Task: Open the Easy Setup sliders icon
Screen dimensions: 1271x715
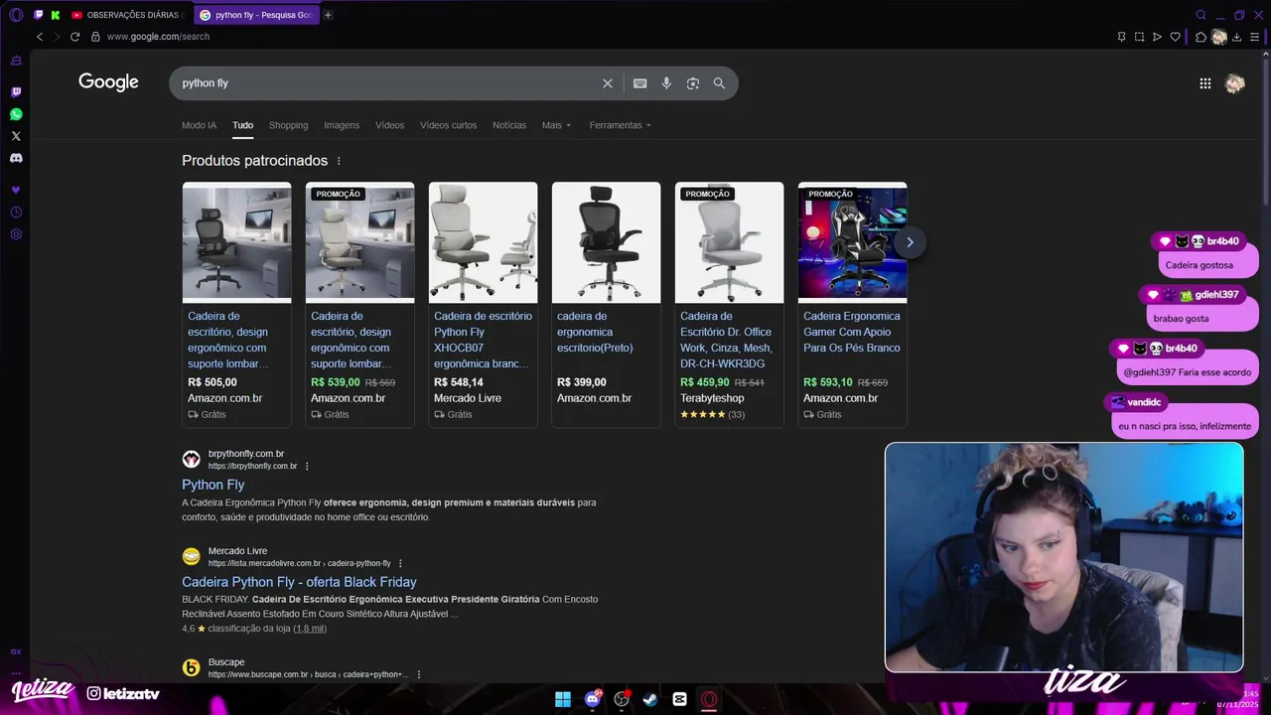Action: (1255, 37)
